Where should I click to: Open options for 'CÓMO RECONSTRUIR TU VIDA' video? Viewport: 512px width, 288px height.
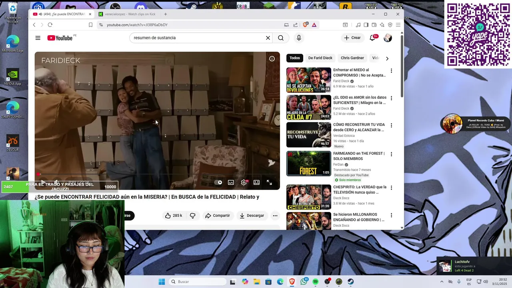pyautogui.click(x=391, y=125)
